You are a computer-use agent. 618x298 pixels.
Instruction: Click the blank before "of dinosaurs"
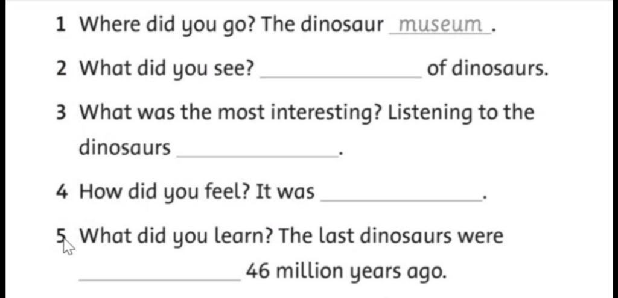coord(340,77)
